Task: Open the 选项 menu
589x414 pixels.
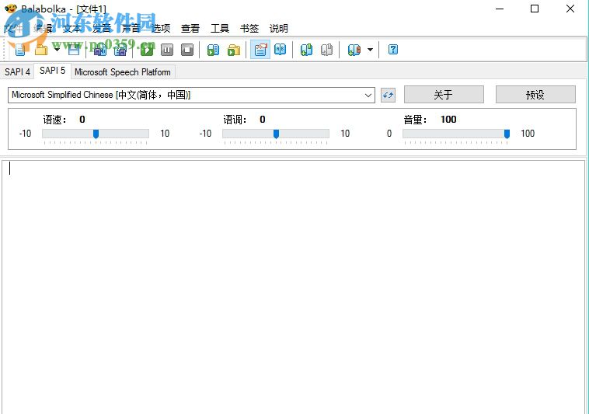Action: point(161,28)
